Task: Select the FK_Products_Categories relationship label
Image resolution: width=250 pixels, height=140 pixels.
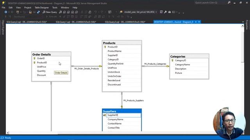Action: (x=155, y=64)
